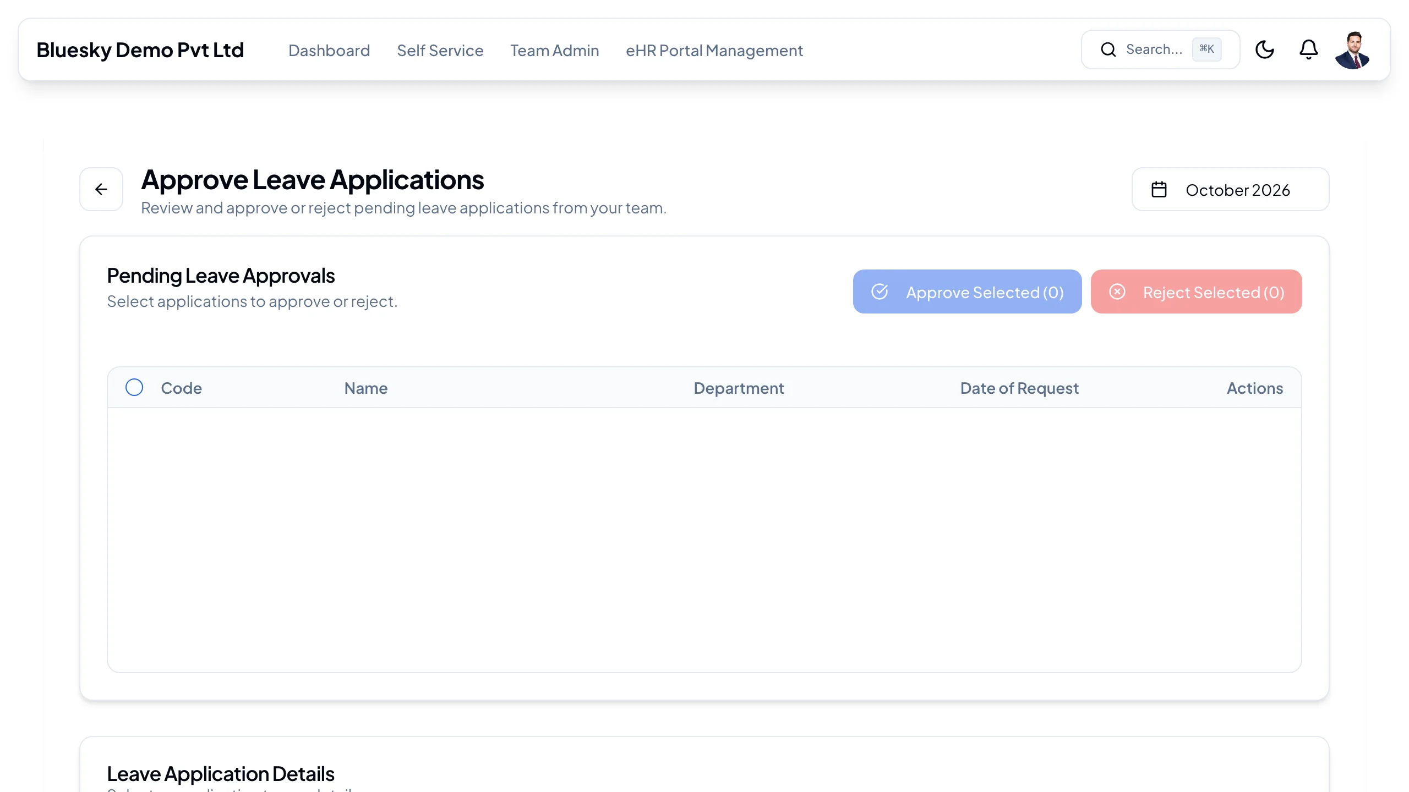The width and height of the screenshot is (1409, 792).
Task: Click the Name column header
Action: click(x=366, y=388)
